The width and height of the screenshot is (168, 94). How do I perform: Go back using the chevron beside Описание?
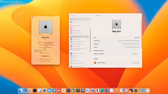point(93,16)
